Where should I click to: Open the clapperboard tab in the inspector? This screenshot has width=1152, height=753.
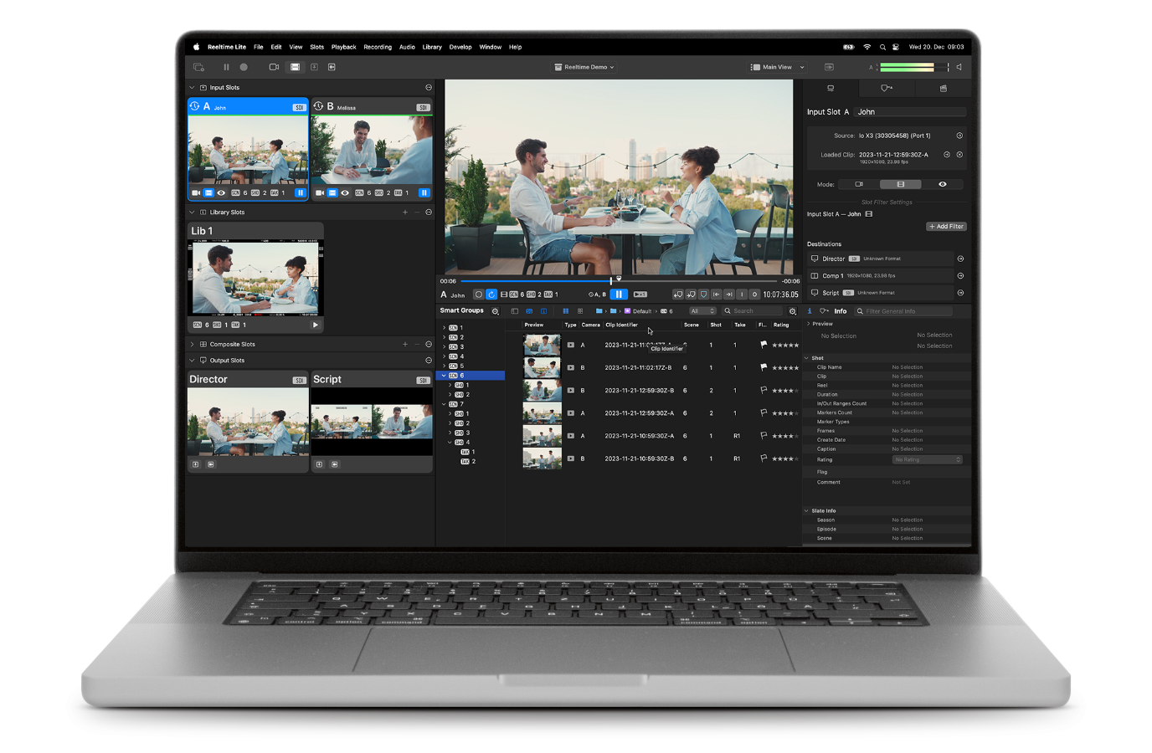click(x=944, y=88)
